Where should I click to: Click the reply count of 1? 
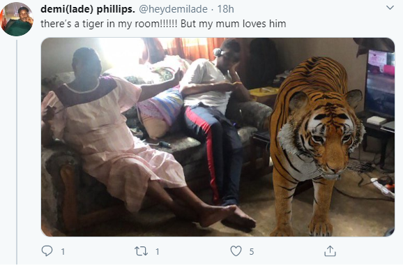[63, 251]
